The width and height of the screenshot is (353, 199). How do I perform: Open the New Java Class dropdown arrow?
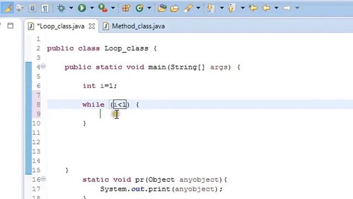pos(149,8)
